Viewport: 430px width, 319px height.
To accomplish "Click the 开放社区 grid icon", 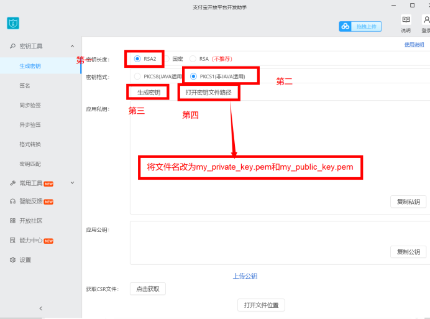I will tap(12, 221).
